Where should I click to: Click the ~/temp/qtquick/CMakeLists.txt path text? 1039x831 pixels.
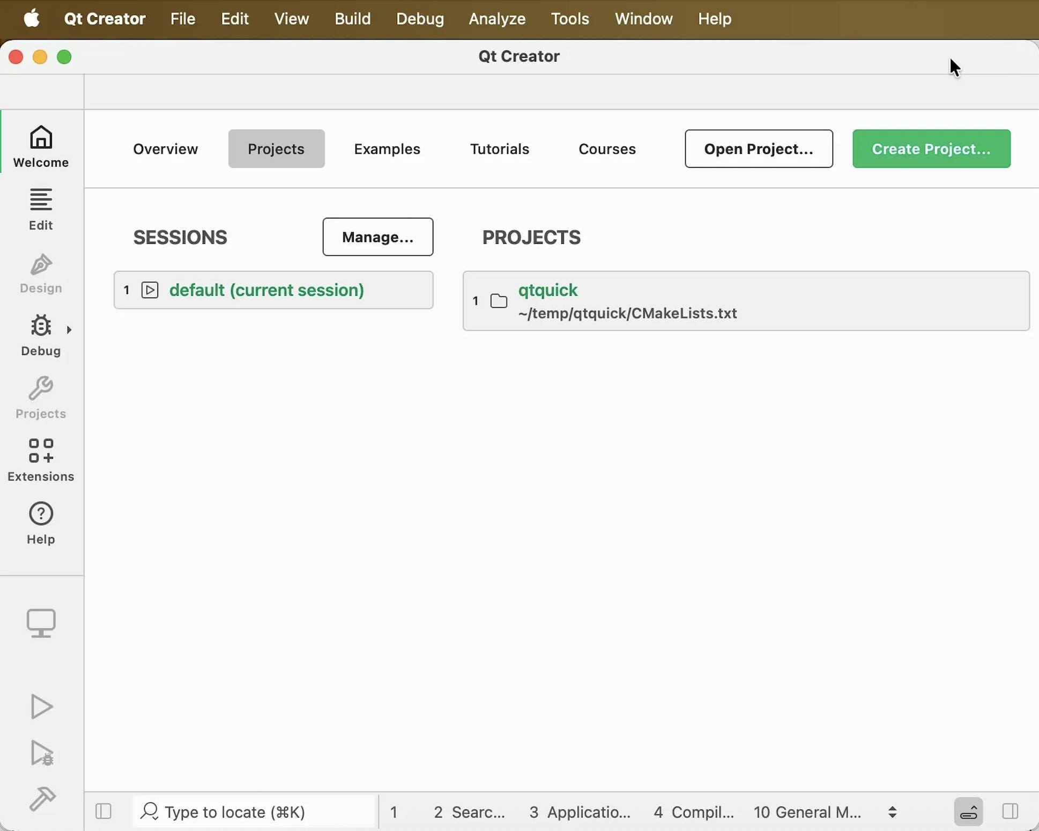coord(628,314)
